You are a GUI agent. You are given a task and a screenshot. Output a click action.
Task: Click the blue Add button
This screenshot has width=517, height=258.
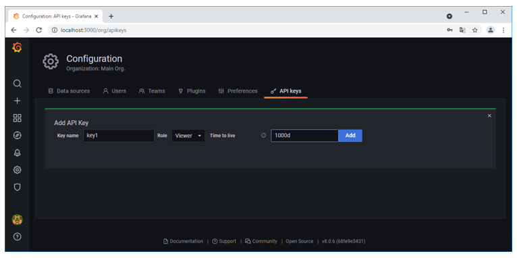pos(350,136)
